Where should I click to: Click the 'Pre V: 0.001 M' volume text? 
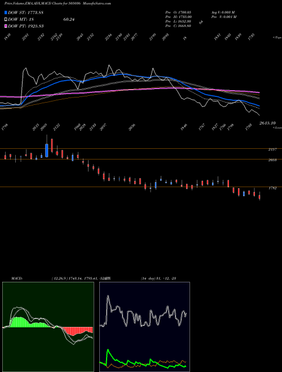point(224,17)
